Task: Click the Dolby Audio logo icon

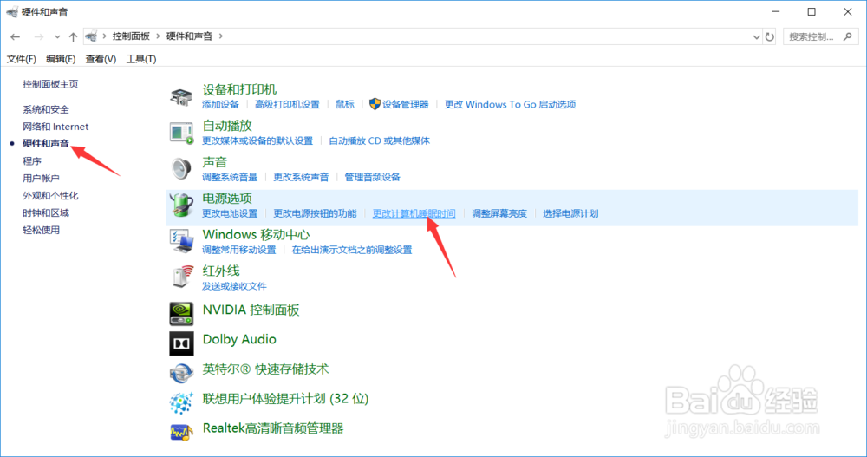Action: click(181, 343)
